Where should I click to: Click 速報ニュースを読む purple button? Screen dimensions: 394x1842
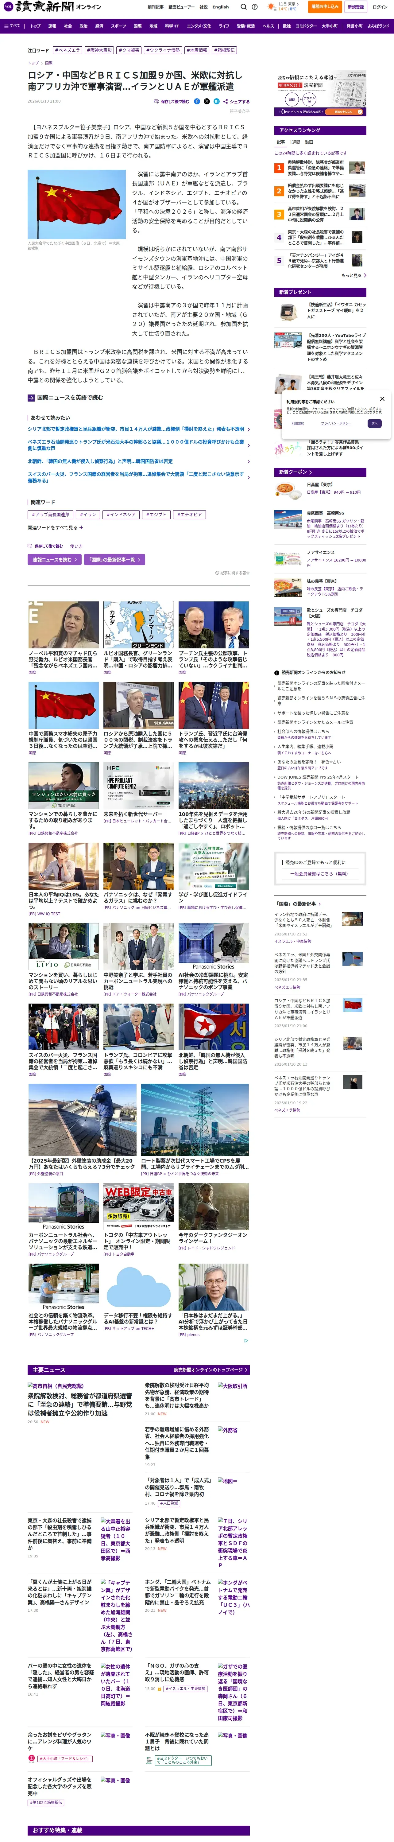tap(54, 560)
